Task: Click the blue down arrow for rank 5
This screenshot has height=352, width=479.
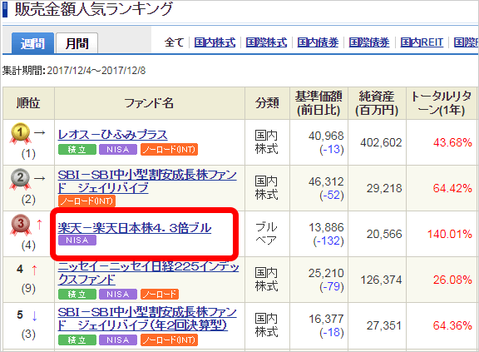Action: click(x=34, y=315)
